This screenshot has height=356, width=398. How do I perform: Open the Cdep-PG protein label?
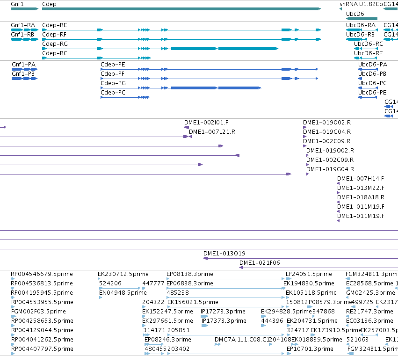(113, 83)
